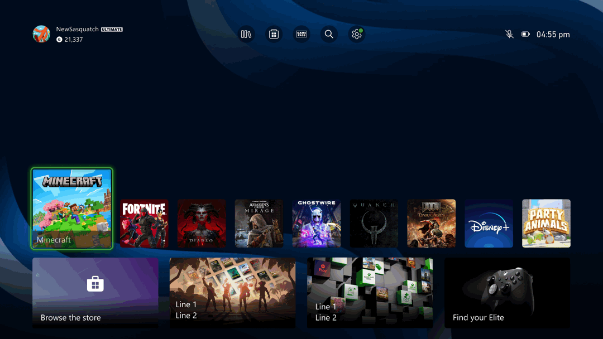Screen dimensions: 603x339
Task: Open the Settings gear icon
Action: pyautogui.click(x=357, y=34)
